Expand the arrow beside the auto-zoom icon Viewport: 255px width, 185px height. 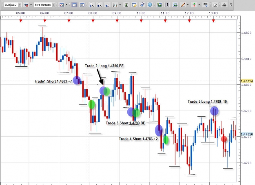coord(120,5)
